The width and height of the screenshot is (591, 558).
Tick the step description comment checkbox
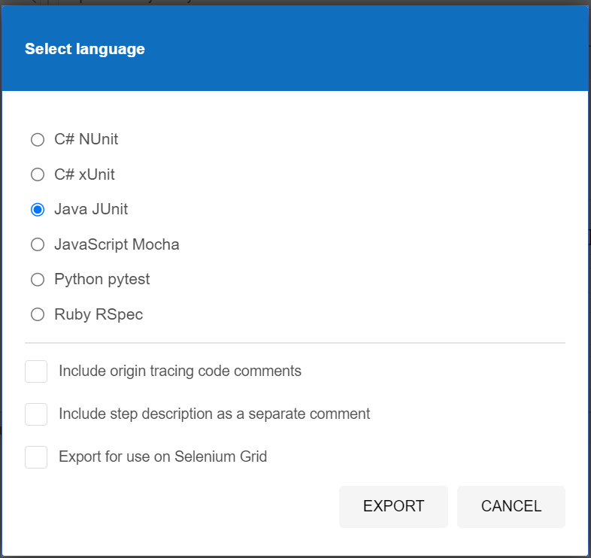[x=36, y=414]
